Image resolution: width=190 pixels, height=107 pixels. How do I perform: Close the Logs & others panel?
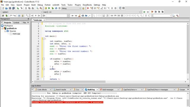[x=188, y=86]
